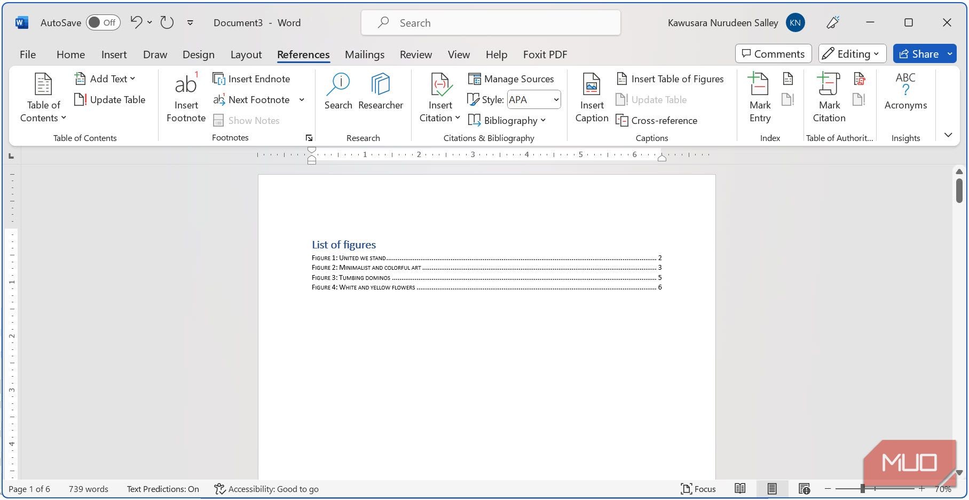This screenshot has width=969, height=500.
Task: Expand the Share button dropdown arrow
Action: (x=950, y=54)
